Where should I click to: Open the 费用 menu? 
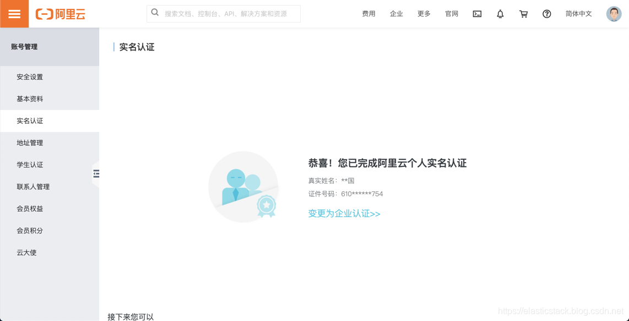[368, 14]
